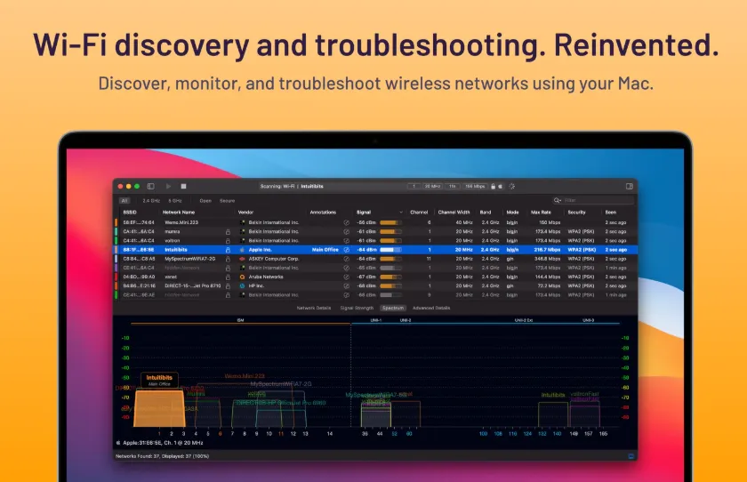Screen dimensions: 747x482
Task: Click the Apple vendor icon in title bar
Action: 500,186
